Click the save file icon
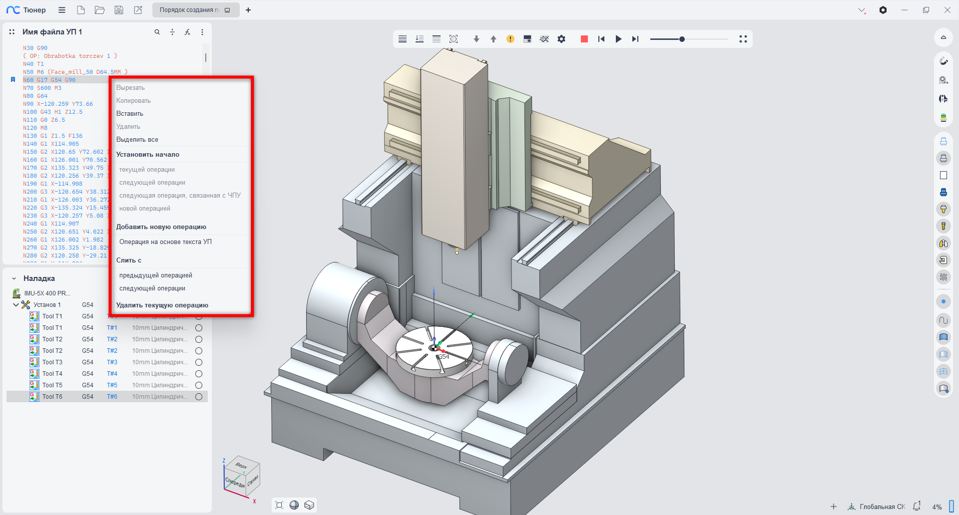The height and width of the screenshot is (515, 959). [119, 10]
